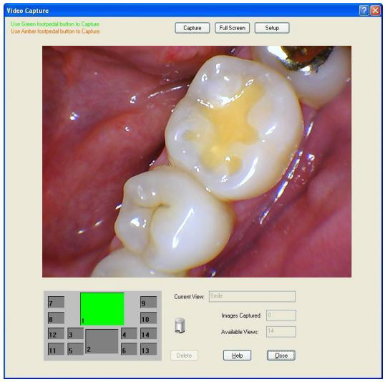Choose view slot 7
The width and height of the screenshot is (385, 382).
coord(56,302)
